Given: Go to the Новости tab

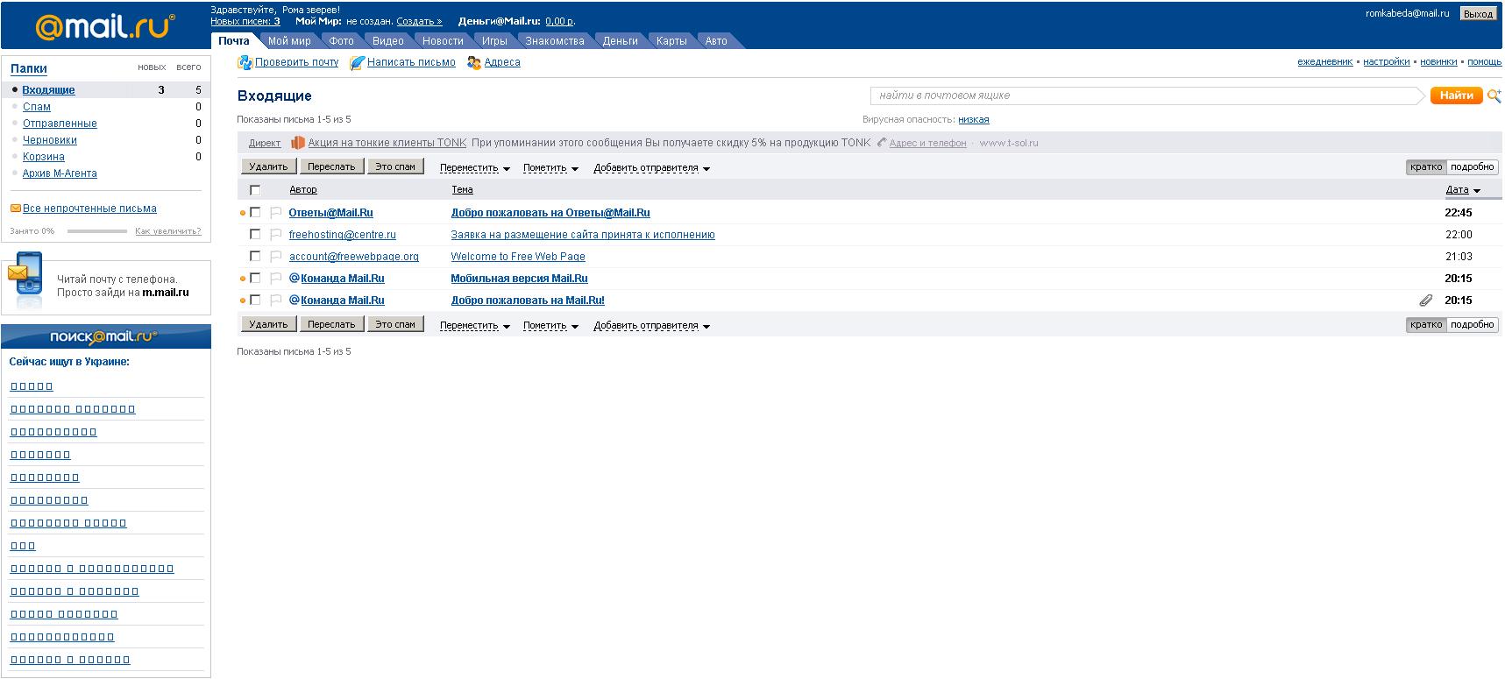Looking at the screenshot, I should coord(443,41).
